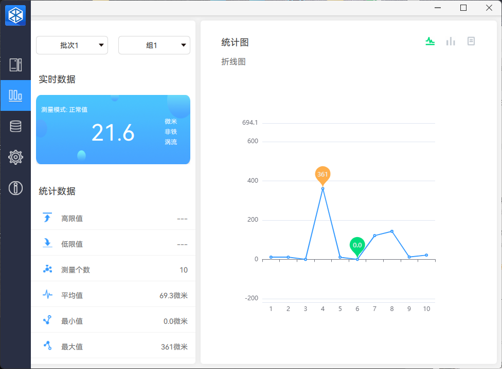Click the green 0.0 min marker
The width and height of the screenshot is (502, 369).
point(357,246)
